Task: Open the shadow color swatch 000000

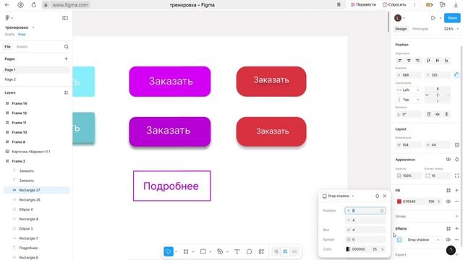Action: (348, 249)
